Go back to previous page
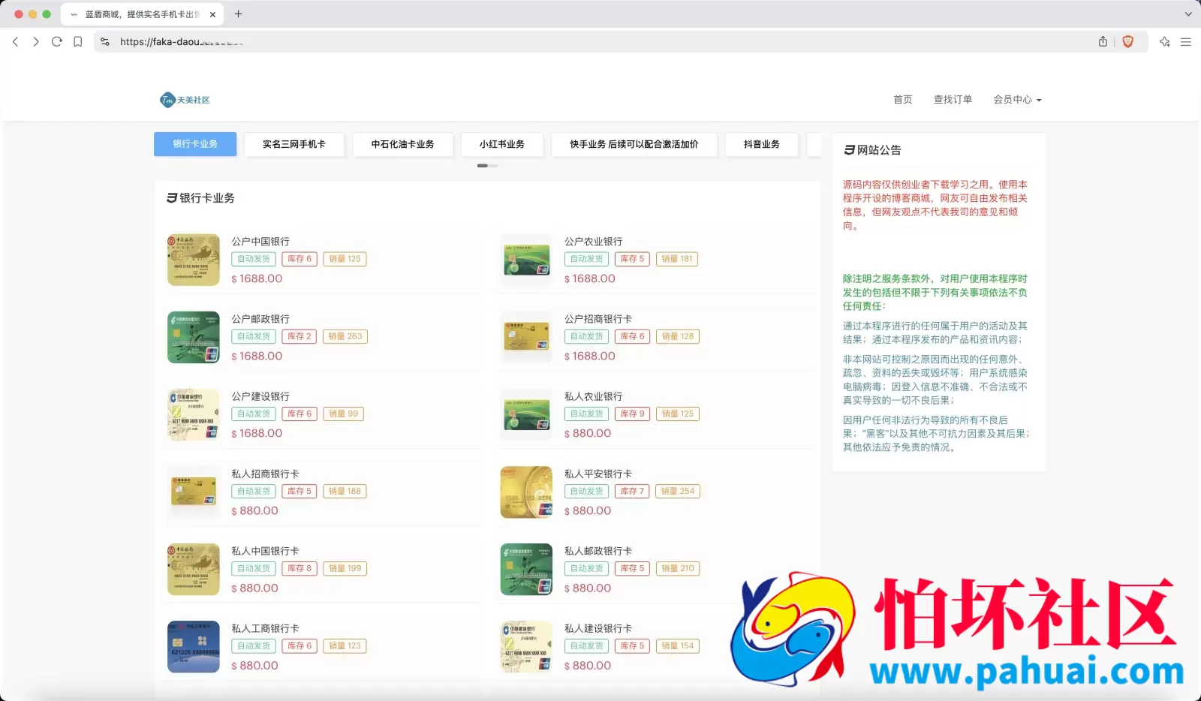Screen dimensions: 1201x701 16,42
